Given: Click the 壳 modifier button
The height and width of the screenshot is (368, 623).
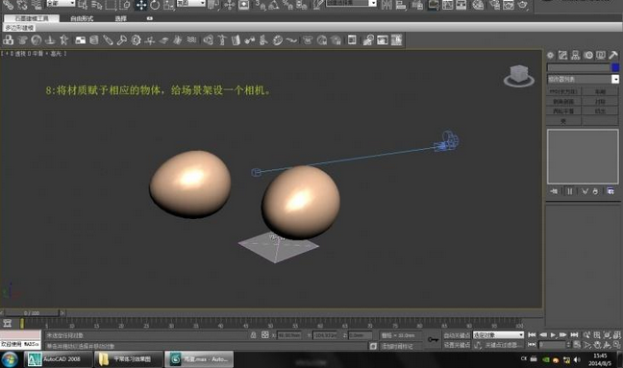Looking at the screenshot, I should 563,121.
